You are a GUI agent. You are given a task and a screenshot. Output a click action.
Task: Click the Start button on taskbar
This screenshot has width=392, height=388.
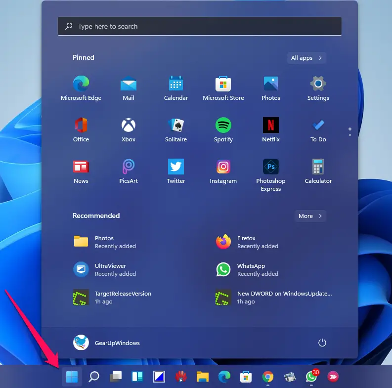click(x=72, y=377)
